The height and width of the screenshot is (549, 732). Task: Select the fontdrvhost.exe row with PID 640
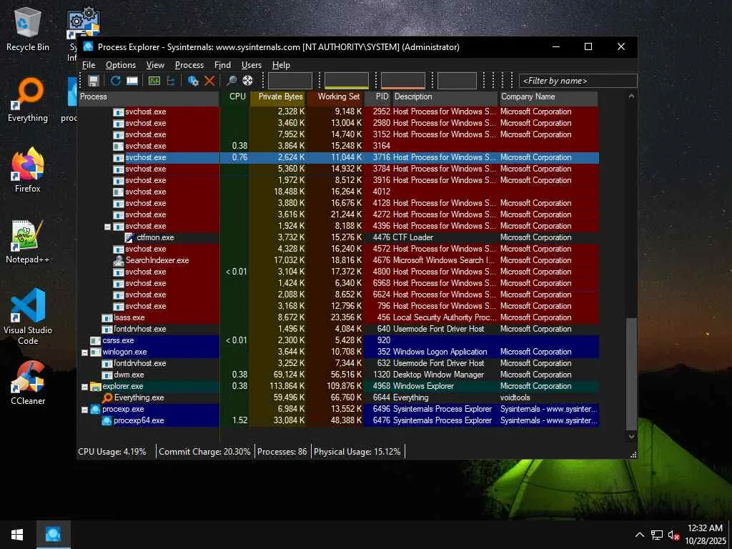click(338, 329)
